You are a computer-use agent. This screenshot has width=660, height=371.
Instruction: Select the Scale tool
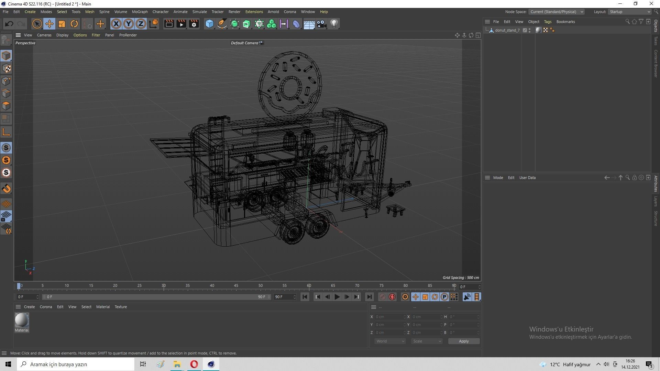pos(62,24)
